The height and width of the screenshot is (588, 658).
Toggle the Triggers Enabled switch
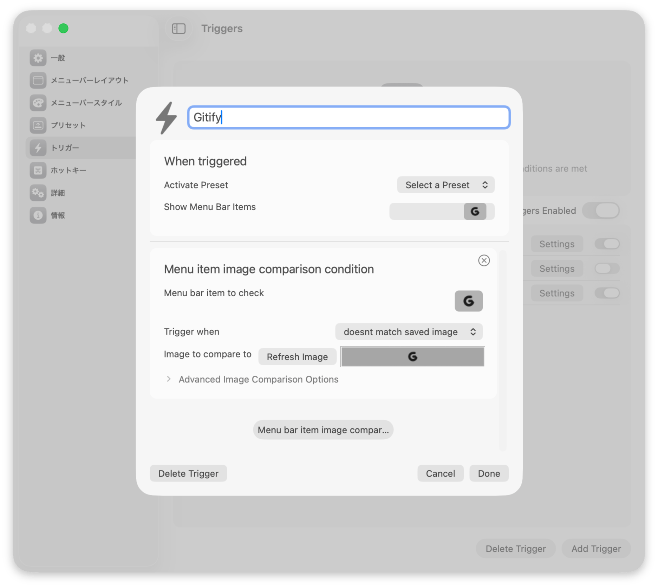point(601,211)
